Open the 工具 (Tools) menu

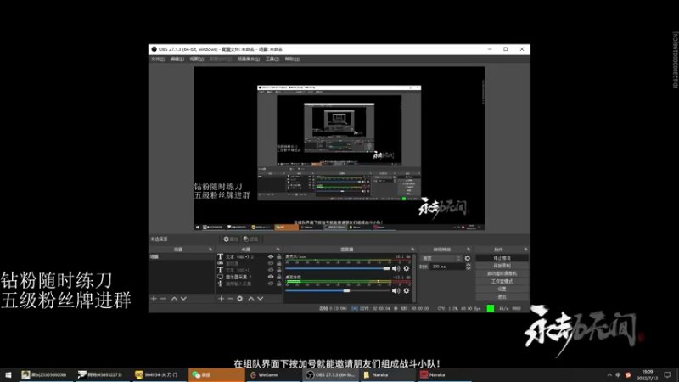[x=272, y=59]
